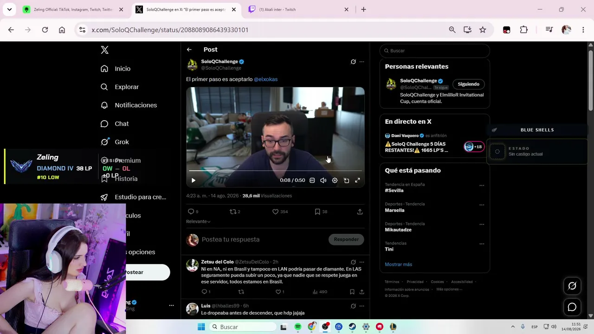Open Steam from taskbar
This screenshot has width=594, height=334.
352,327
